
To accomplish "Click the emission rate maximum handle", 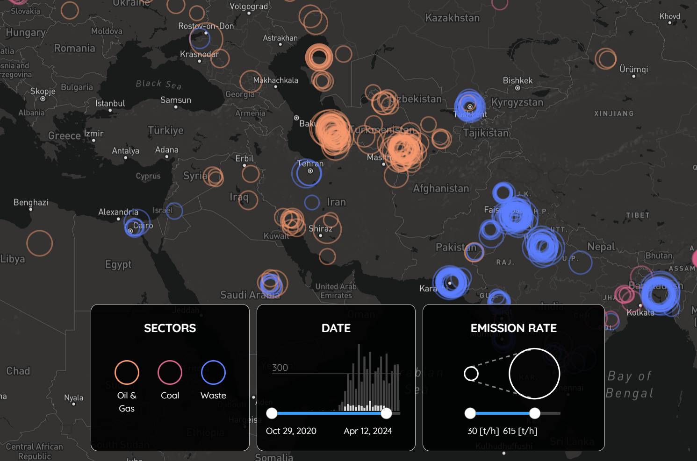I will coord(535,413).
